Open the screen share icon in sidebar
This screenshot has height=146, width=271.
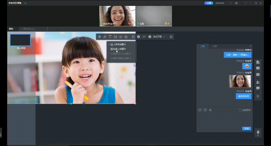pyautogui.click(x=258, y=68)
